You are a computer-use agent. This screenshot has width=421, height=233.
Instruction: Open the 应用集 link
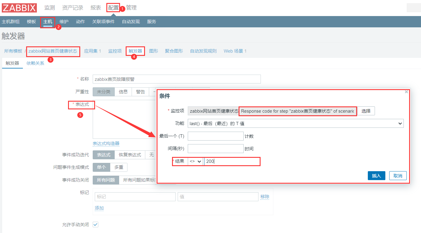click(90, 51)
